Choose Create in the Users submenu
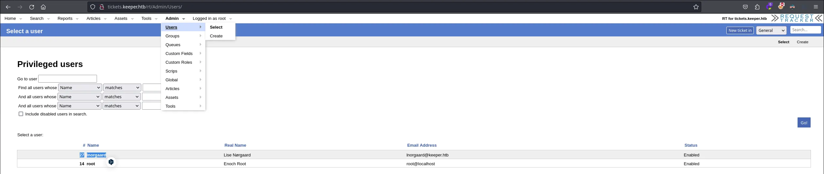Screen dimensions: 824x174 [216, 36]
